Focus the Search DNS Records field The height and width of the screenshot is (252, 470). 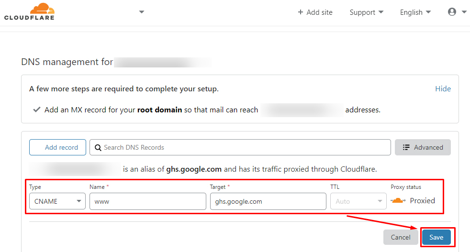240,147
